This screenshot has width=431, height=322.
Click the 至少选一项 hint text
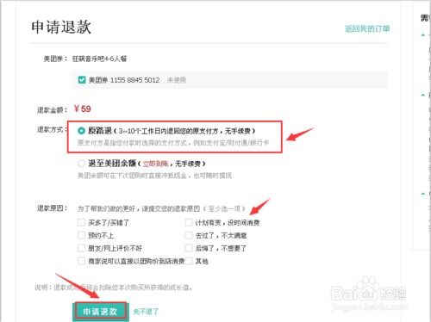[x=224, y=208]
